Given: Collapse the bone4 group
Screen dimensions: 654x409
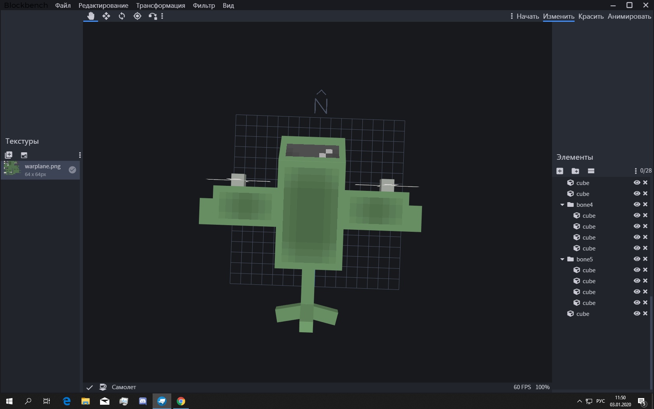Looking at the screenshot, I should (562, 204).
